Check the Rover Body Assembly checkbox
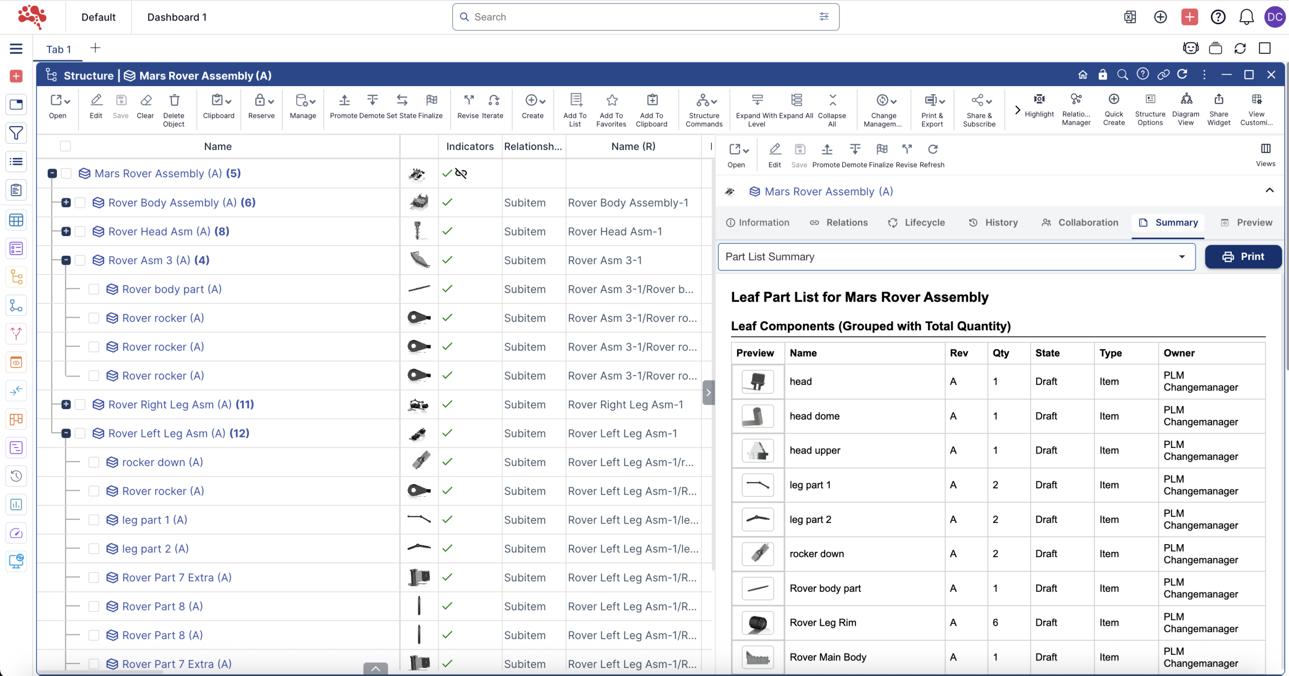 pos(81,202)
